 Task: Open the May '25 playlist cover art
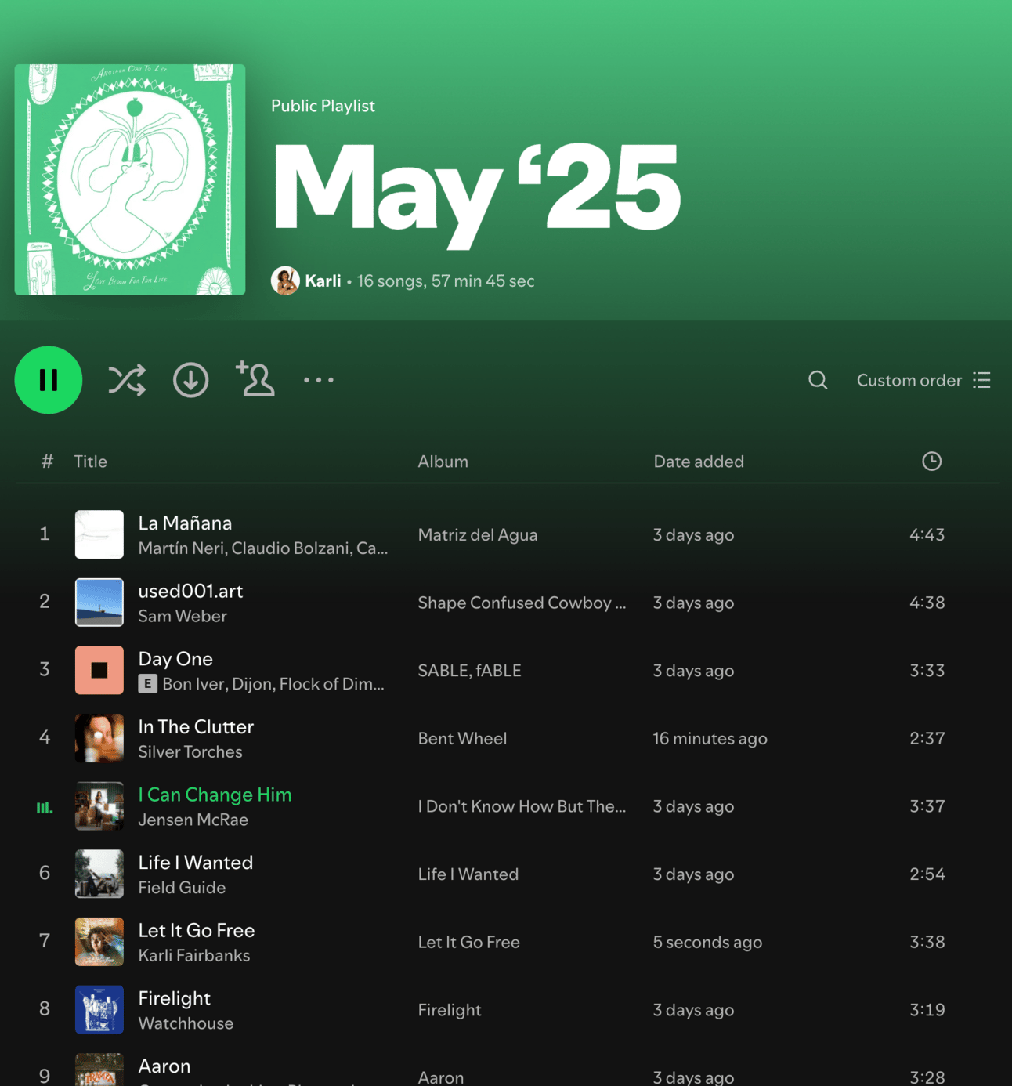click(130, 179)
